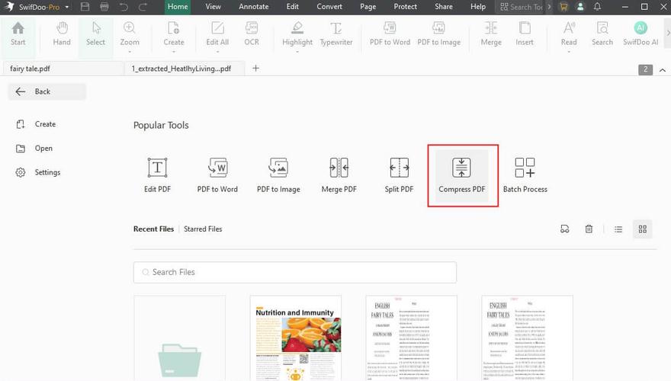Open the Merge toolbar tool
Screen dimensions: 671x381
(491, 34)
